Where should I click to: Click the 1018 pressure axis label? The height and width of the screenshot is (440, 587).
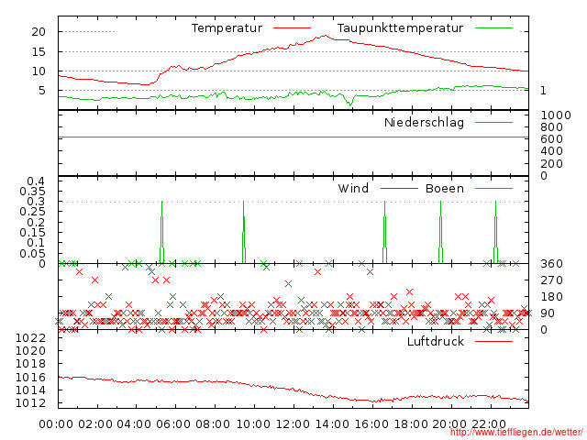(x=30, y=364)
